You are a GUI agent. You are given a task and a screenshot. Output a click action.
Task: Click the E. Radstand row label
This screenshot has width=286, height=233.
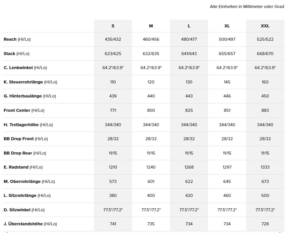tap(23, 167)
